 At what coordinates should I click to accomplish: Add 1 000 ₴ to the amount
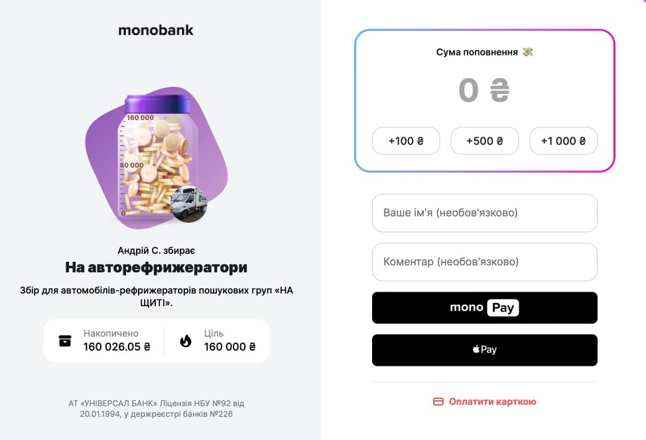click(563, 141)
